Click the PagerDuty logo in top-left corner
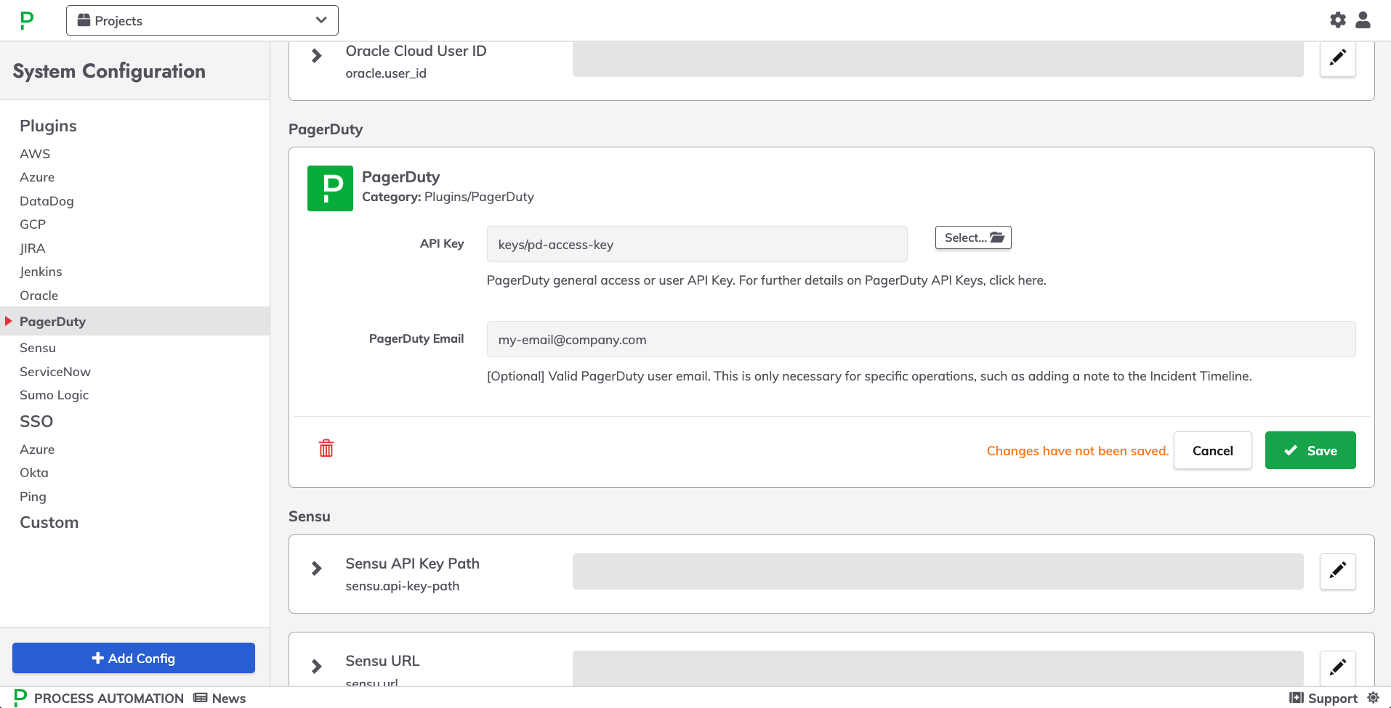The height and width of the screenshot is (708, 1391). (x=27, y=20)
